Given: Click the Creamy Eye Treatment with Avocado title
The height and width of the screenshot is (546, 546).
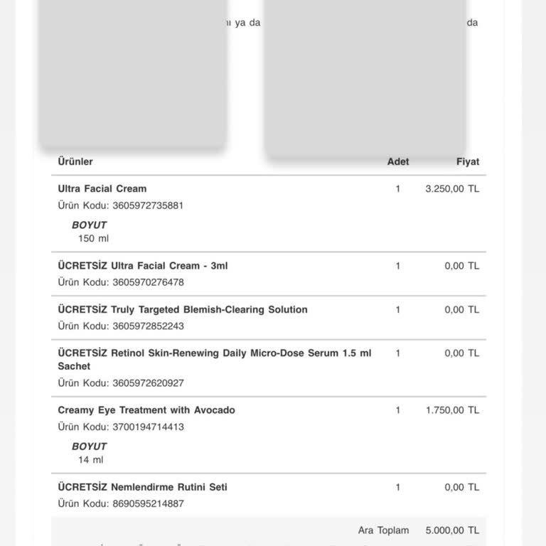Looking at the screenshot, I should point(146,410).
